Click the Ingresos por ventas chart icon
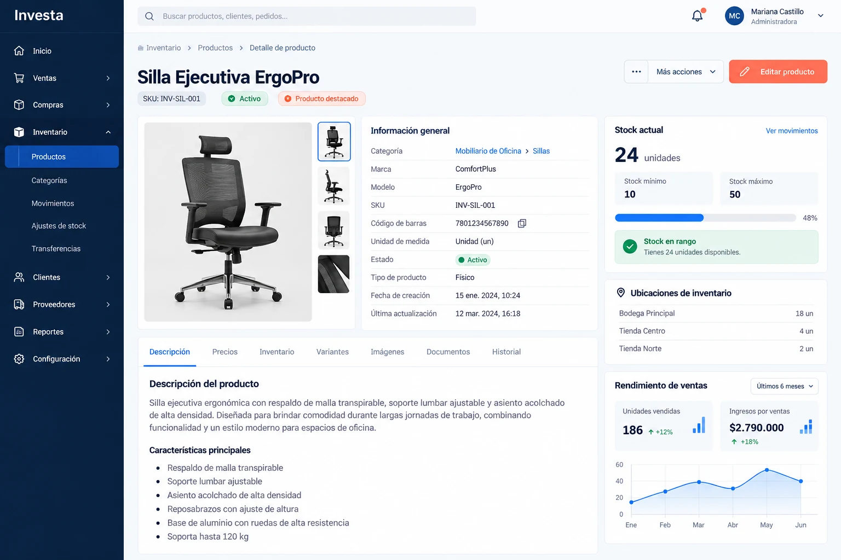Screen dimensions: 841x560 [806, 427]
